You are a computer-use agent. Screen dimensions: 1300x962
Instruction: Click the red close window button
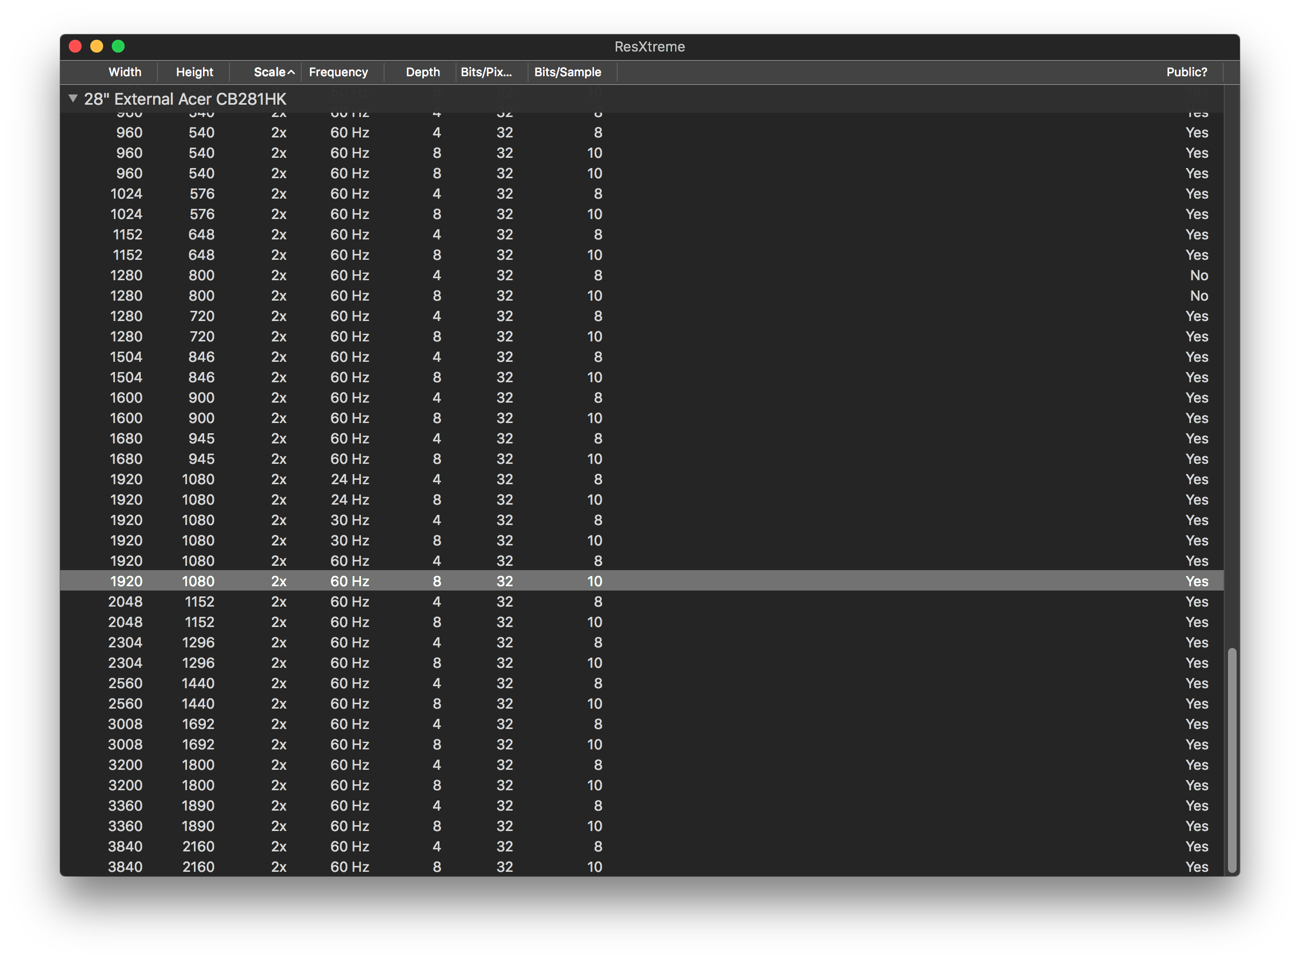click(x=75, y=47)
